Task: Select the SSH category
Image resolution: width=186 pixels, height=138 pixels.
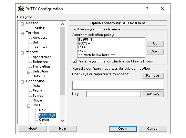Action: point(36,105)
